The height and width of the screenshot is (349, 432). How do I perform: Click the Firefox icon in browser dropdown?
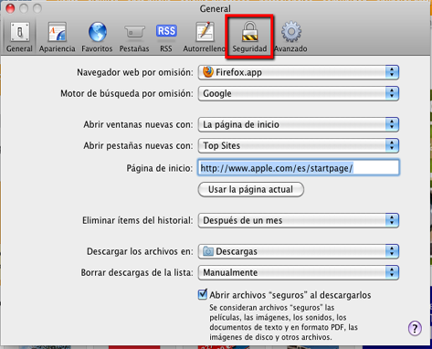click(208, 72)
